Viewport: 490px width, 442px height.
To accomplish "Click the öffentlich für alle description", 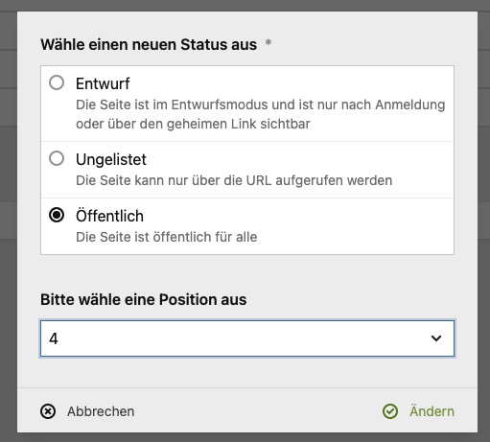I will (x=167, y=237).
